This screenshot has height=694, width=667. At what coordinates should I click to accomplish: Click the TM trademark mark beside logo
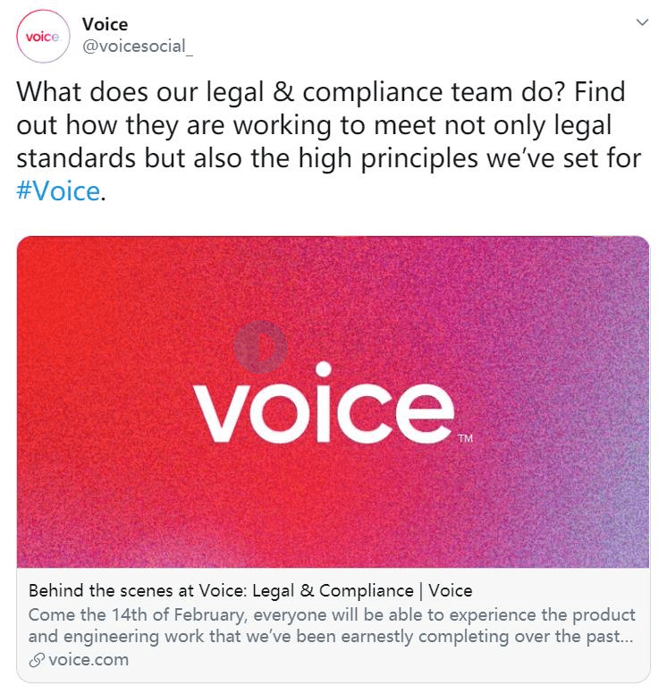[x=466, y=438]
